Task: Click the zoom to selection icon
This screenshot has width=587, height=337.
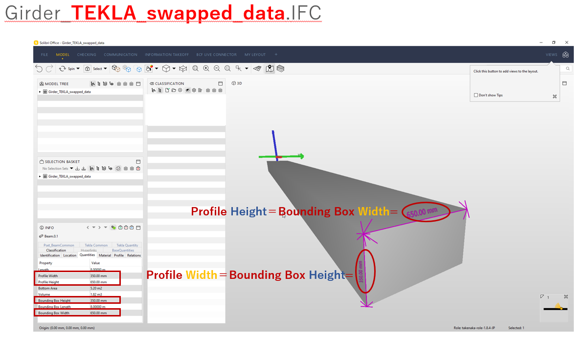Action: click(x=227, y=69)
